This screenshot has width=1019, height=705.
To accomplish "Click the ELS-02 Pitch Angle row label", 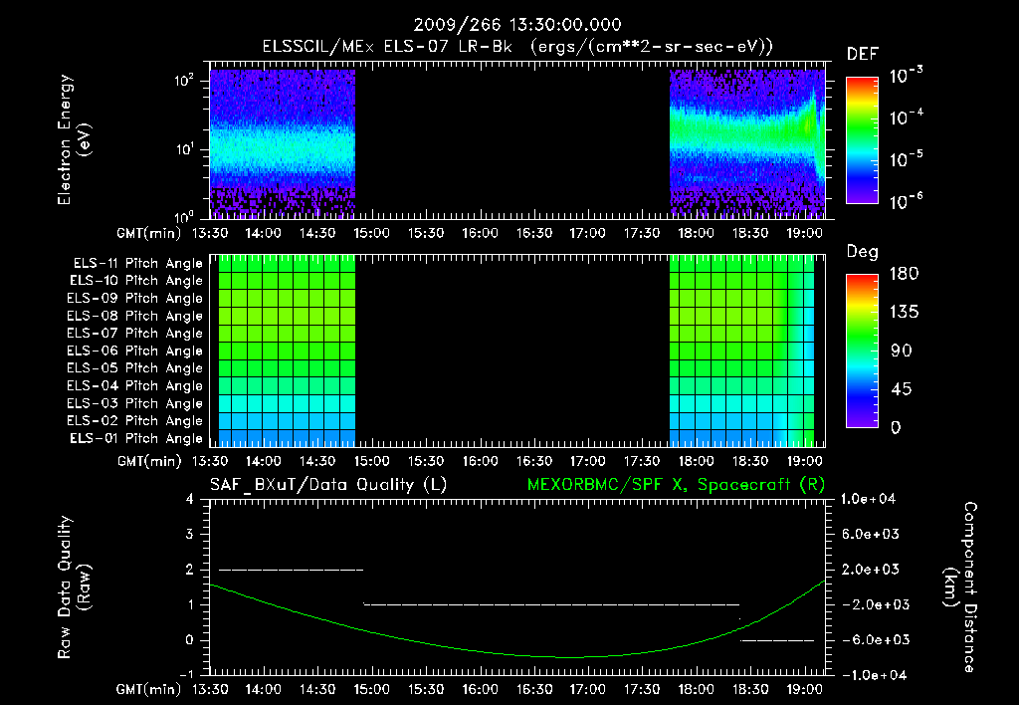I will [135, 421].
